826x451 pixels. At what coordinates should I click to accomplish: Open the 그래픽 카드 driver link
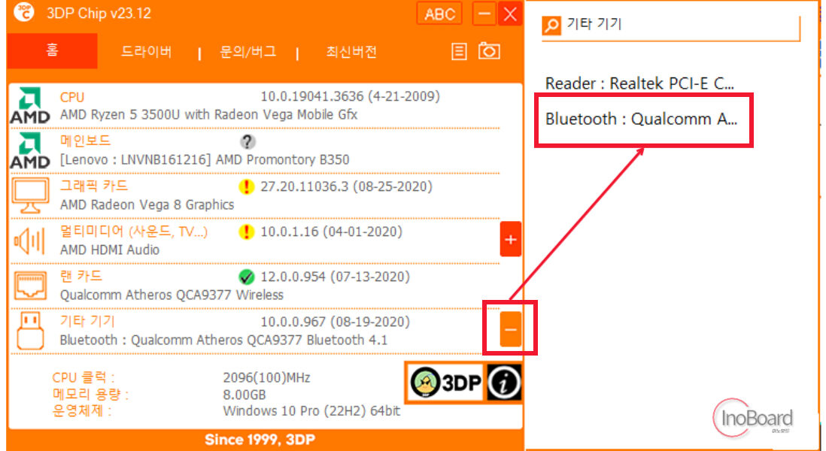point(94,186)
